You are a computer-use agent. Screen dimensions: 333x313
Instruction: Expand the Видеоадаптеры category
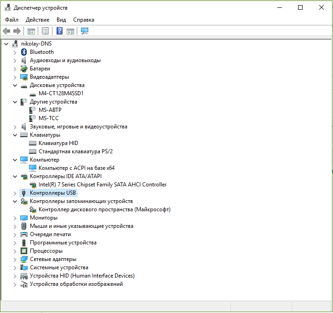pos(15,77)
